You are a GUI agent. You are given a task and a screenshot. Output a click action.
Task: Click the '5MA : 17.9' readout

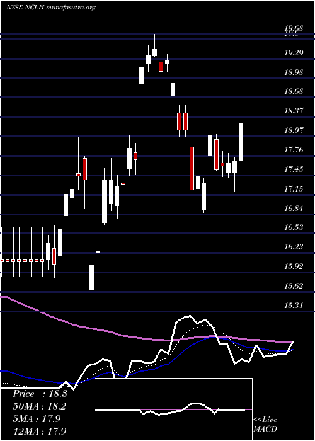point(37,418)
